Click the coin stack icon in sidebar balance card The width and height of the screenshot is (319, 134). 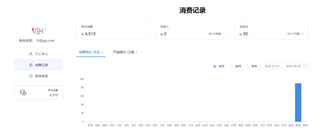[23, 93]
